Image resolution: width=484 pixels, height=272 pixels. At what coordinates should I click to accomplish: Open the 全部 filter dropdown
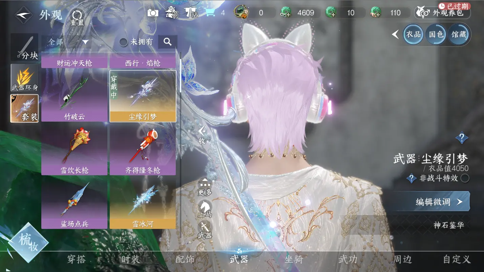tap(69, 42)
